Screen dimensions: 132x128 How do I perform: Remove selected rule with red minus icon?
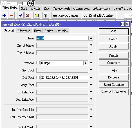(x=12, y=15)
